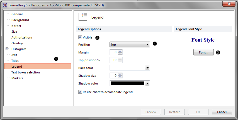Viewport: 238px width, 120px height.
Task: Open the Axis formatting category
Action: (x=14, y=55)
